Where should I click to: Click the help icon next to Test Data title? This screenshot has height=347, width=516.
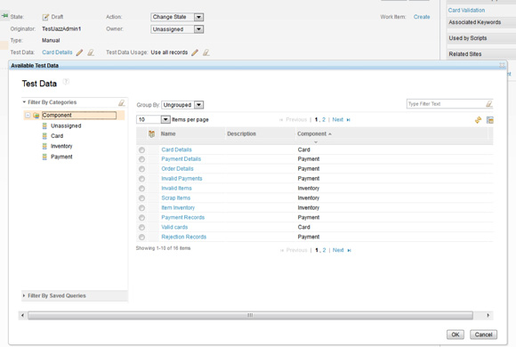tap(66, 82)
